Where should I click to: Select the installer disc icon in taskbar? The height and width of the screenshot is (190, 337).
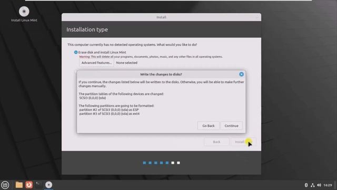point(49,185)
